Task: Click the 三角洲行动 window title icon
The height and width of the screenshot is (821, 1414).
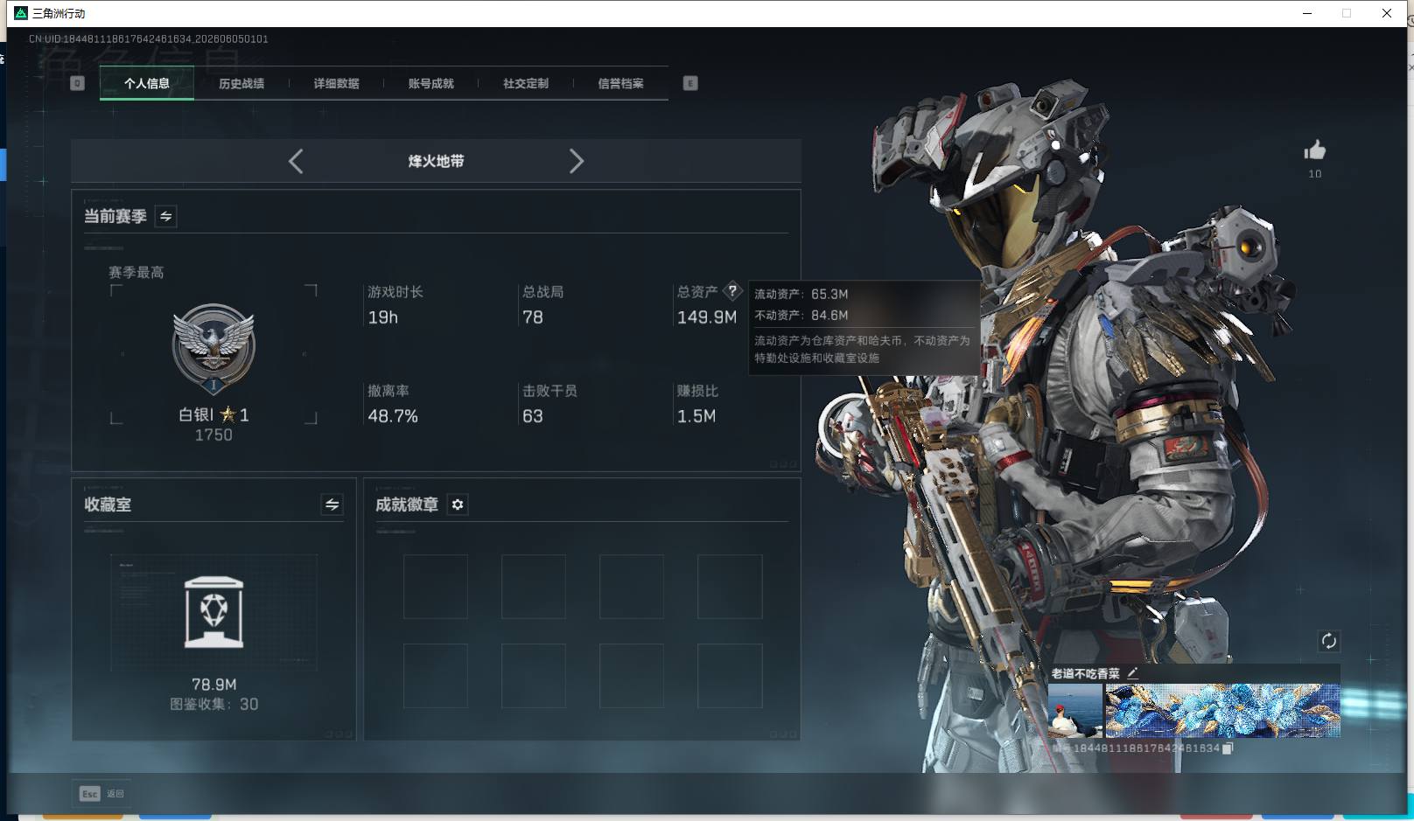Action: tap(22, 13)
